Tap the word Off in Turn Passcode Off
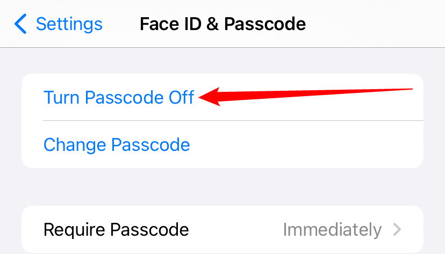The height and width of the screenshot is (254, 445). point(180,97)
